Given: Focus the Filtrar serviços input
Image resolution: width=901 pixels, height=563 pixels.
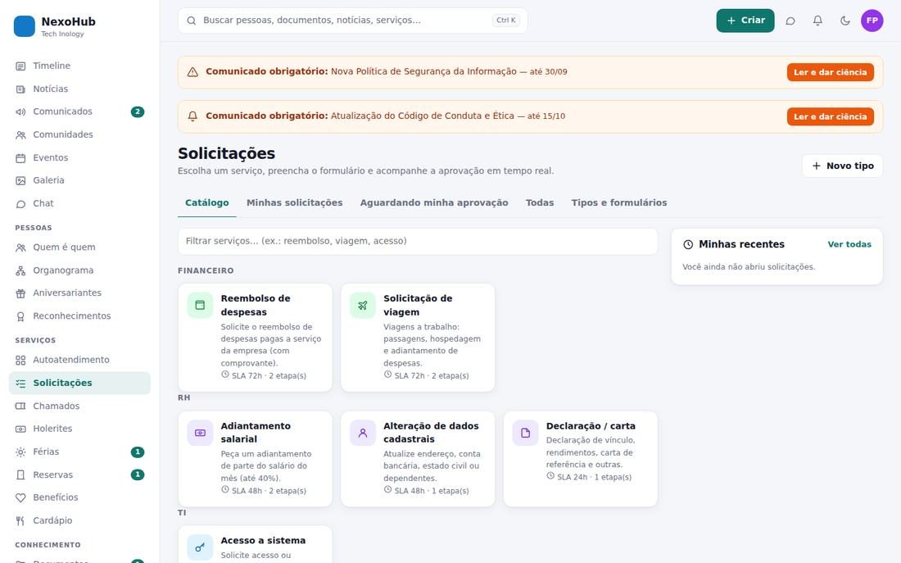Looking at the screenshot, I should (418, 242).
